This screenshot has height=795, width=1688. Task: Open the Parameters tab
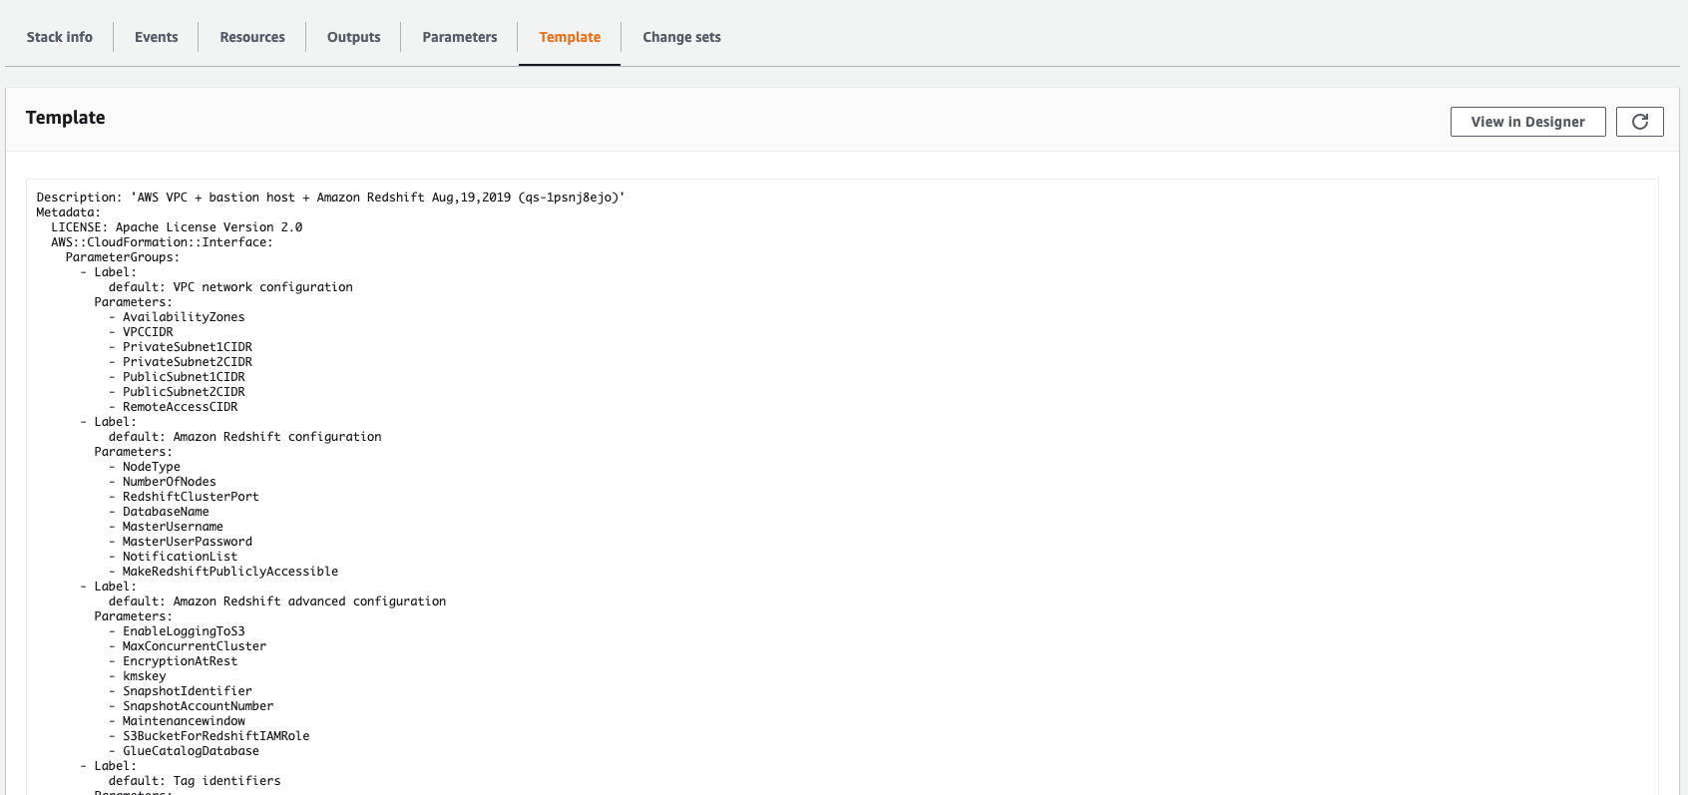460,37
